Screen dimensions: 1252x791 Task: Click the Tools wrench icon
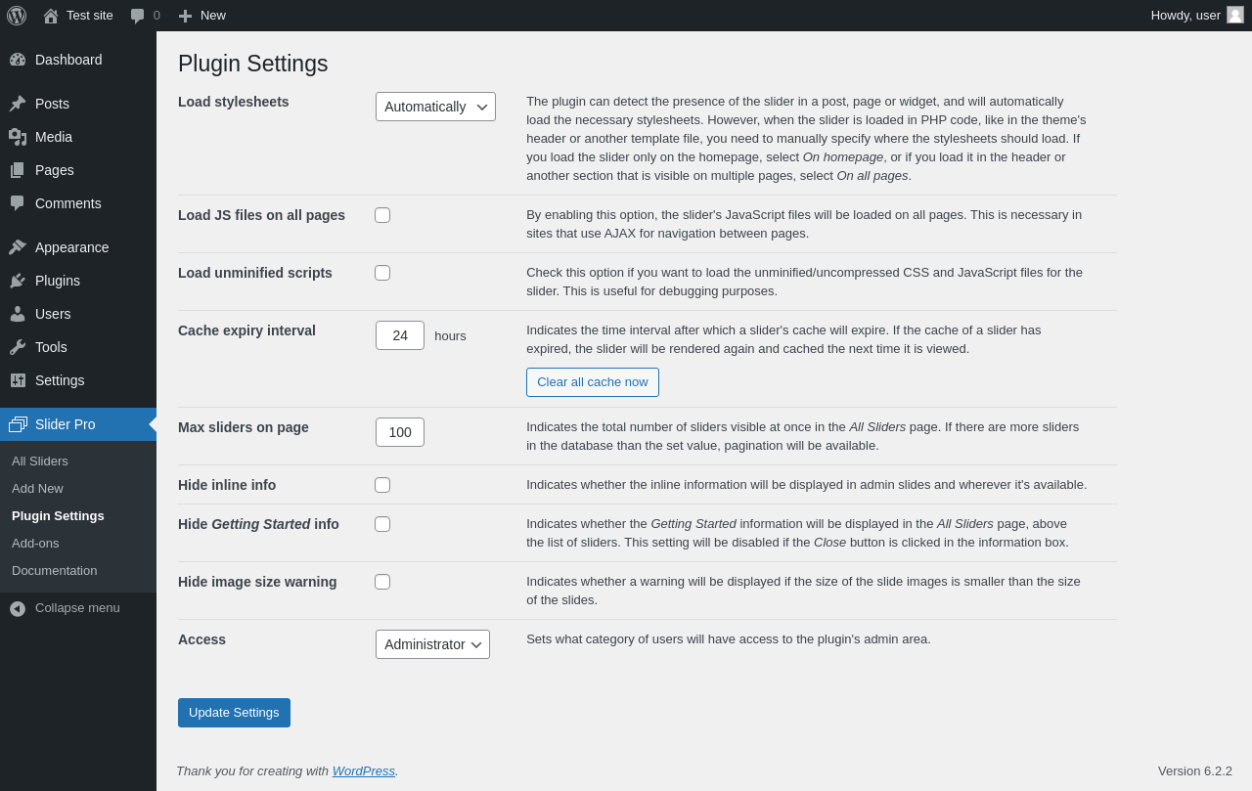(18, 347)
